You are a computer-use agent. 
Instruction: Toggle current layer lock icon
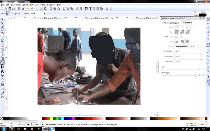[31, 124]
